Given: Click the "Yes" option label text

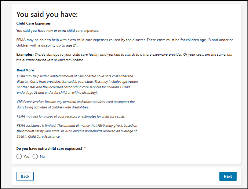Looking at the screenshot, I should (26, 157).
